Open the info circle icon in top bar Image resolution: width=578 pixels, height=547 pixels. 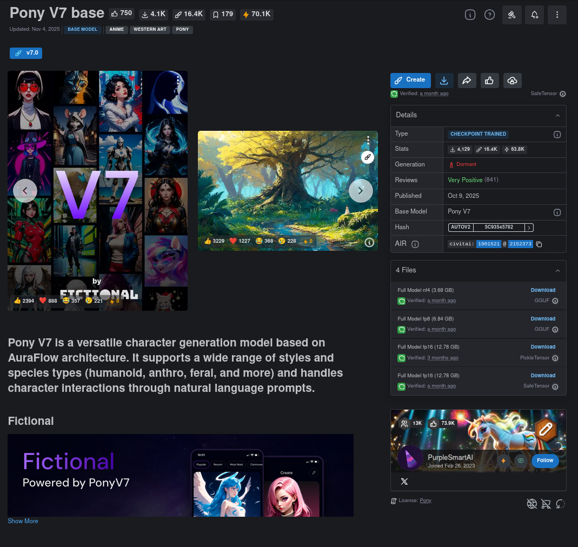coord(470,15)
